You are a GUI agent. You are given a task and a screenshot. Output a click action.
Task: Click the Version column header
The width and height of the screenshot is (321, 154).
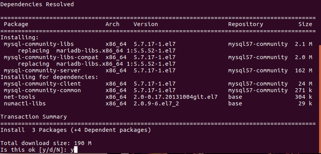146,24
